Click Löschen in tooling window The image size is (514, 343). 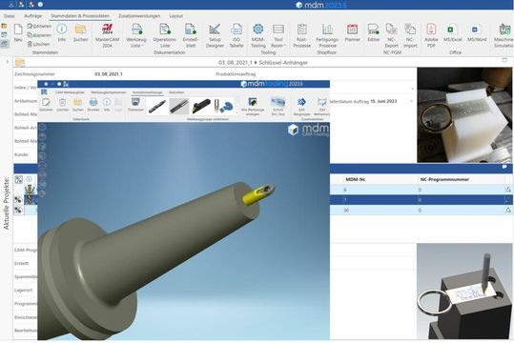click(x=62, y=105)
